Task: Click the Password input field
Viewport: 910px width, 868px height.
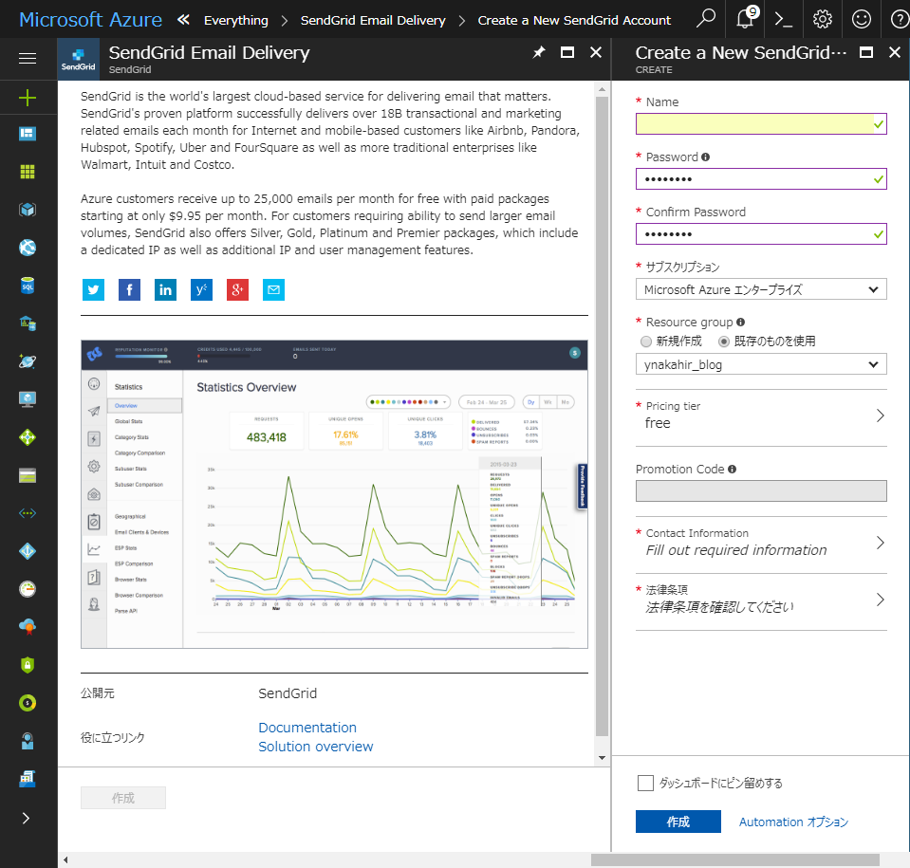Action: 761,179
